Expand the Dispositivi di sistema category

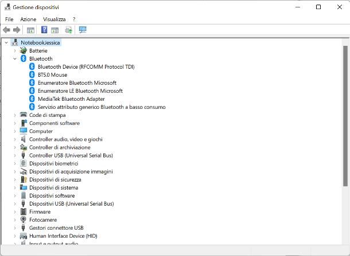(15, 188)
